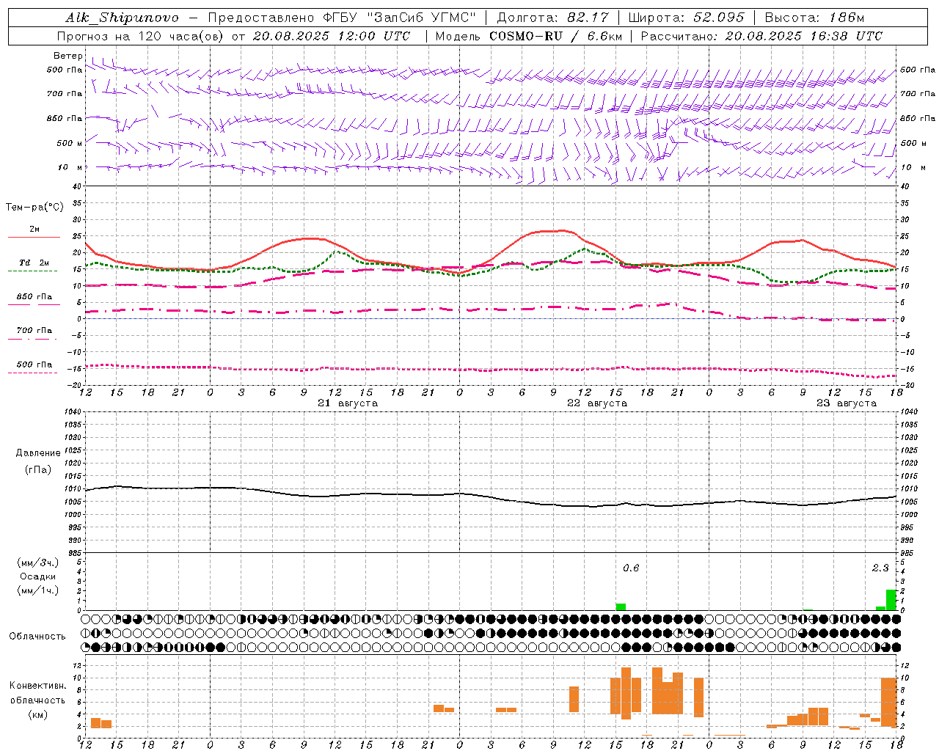Click the Рассчитано: 20.08.2025 16:38 UTC timestamp
The image size is (939, 751).
(x=761, y=36)
